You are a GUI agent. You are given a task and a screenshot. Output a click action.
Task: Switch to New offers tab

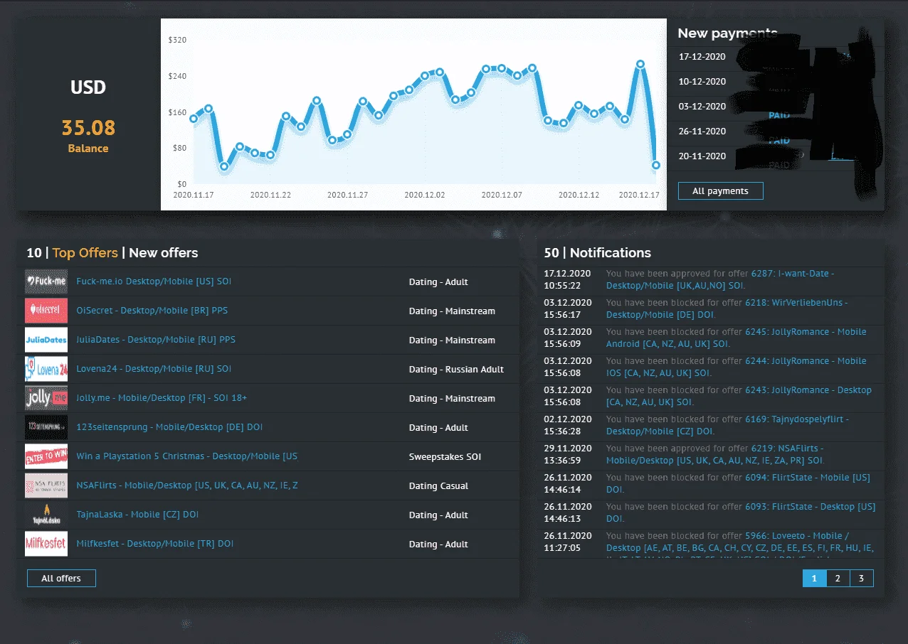pyautogui.click(x=164, y=253)
